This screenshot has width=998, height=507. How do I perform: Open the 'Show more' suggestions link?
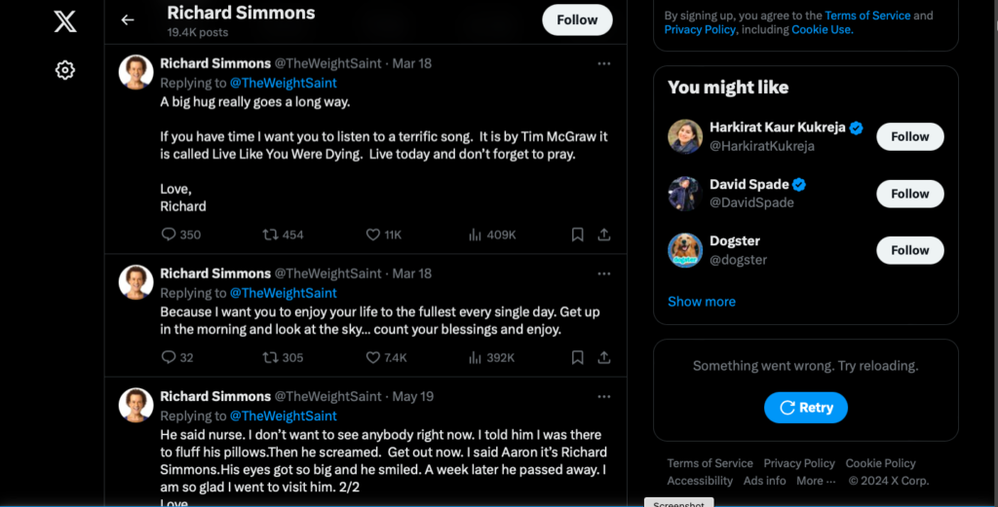701,302
